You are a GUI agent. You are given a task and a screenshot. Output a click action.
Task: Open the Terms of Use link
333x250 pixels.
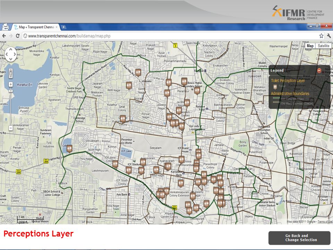pyautogui.click(x=325, y=222)
